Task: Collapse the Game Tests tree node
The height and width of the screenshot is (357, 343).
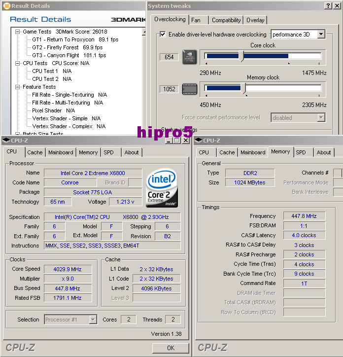Action: click(x=17, y=32)
